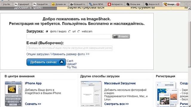Click the iPhone App thumbnail image
The height and width of the screenshot is (107, 191).
pos(13,94)
